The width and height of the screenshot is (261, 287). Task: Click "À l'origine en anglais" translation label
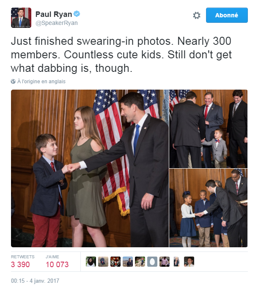coord(41,81)
